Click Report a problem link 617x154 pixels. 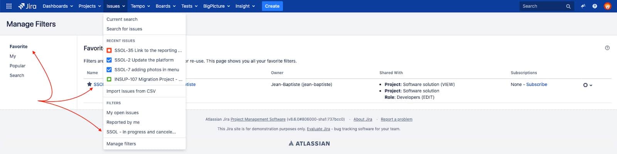tap(396, 119)
